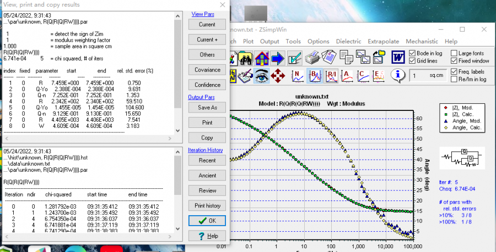Click the blue right arrow icon
Viewport: 496px width, 252px height.
tap(277, 57)
